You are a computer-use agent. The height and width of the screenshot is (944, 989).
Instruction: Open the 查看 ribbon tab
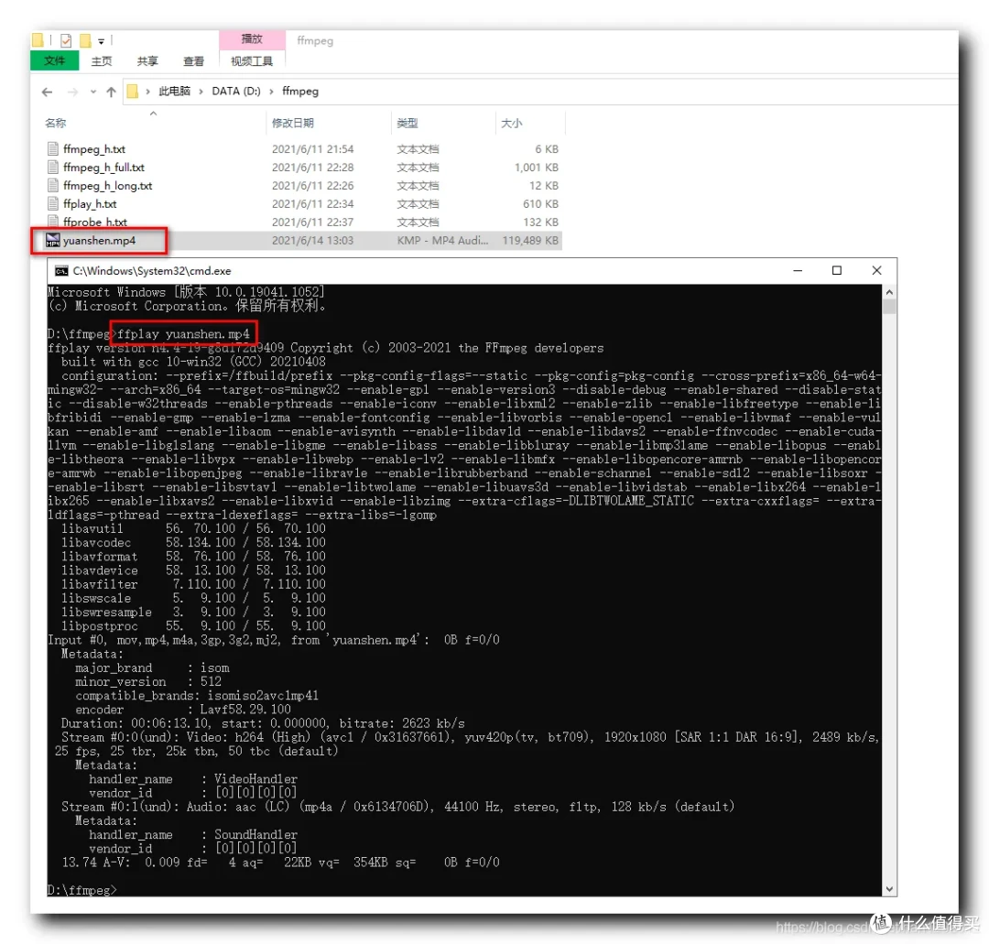(193, 60)
